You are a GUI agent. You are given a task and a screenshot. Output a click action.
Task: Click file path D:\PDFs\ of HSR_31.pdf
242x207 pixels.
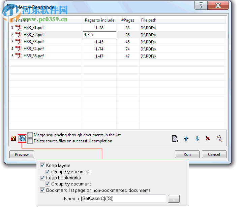(x=148, y=28)
